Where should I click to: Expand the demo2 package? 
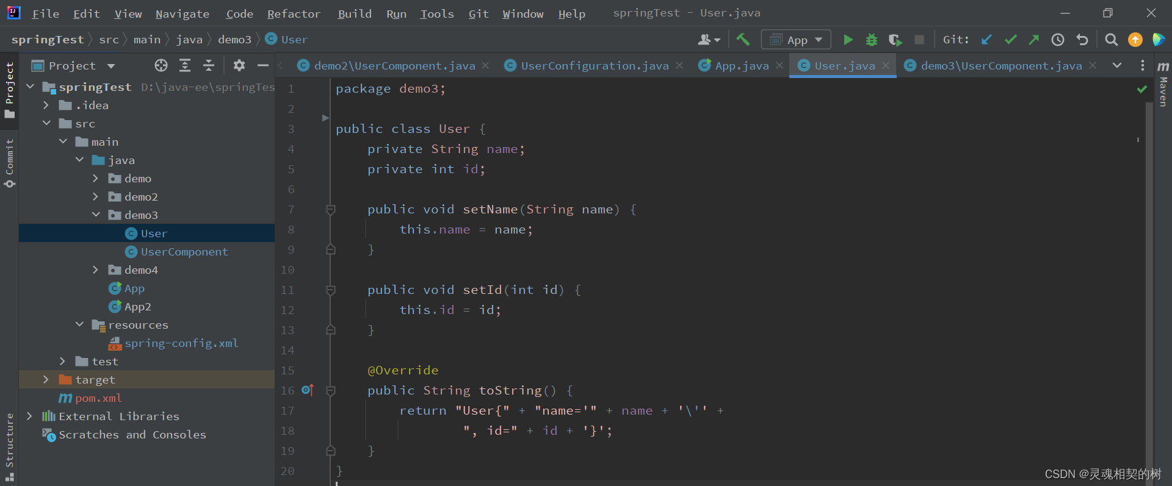[x=96, y=196]
